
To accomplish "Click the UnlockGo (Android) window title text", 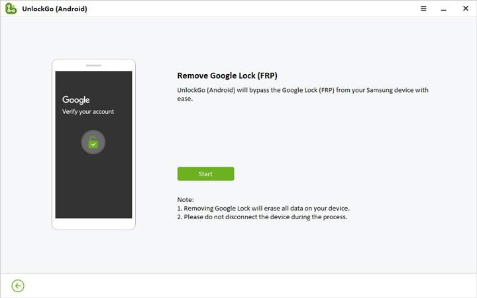I will click(54, 9).
